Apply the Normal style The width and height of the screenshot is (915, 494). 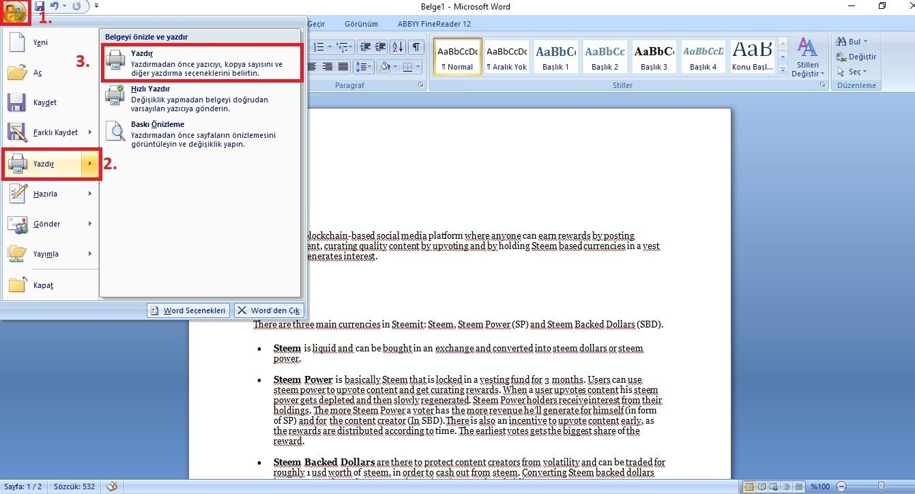(x=458, y=57)
